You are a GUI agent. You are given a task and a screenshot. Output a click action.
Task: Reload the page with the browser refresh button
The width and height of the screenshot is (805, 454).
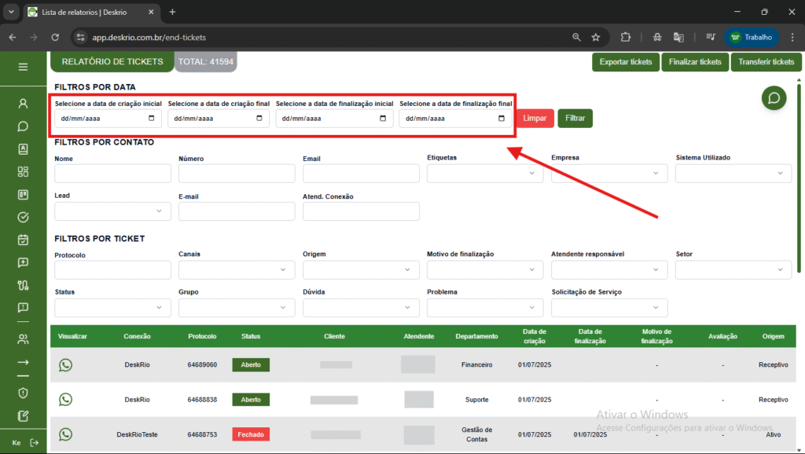coord(55,37)
